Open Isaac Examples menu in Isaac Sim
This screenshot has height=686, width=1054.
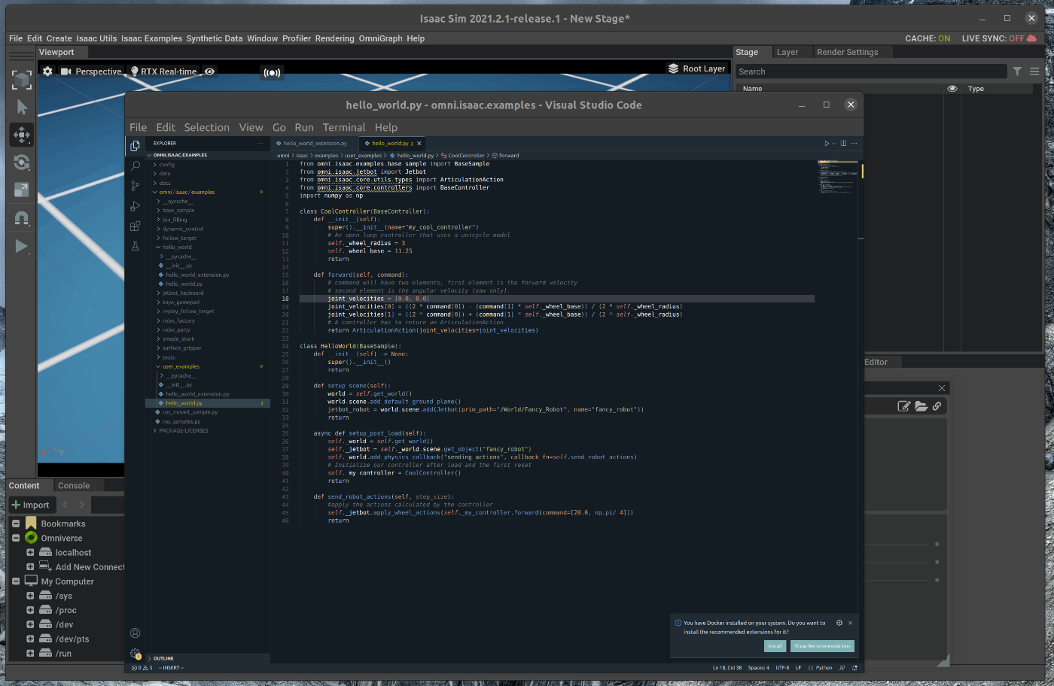click(x=151, y=38)
